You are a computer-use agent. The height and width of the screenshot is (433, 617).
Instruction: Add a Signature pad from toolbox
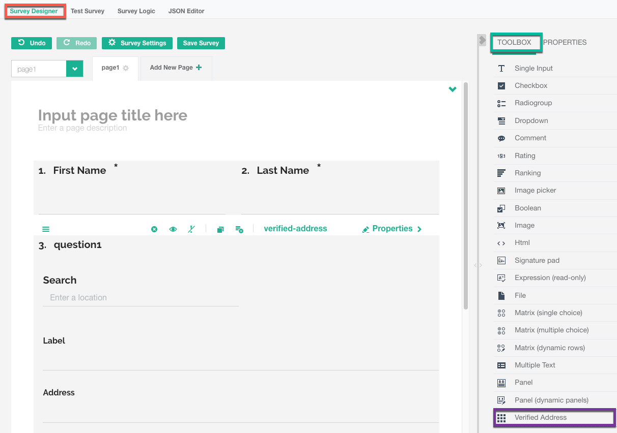pyautogui.click(x=537, y=260)
